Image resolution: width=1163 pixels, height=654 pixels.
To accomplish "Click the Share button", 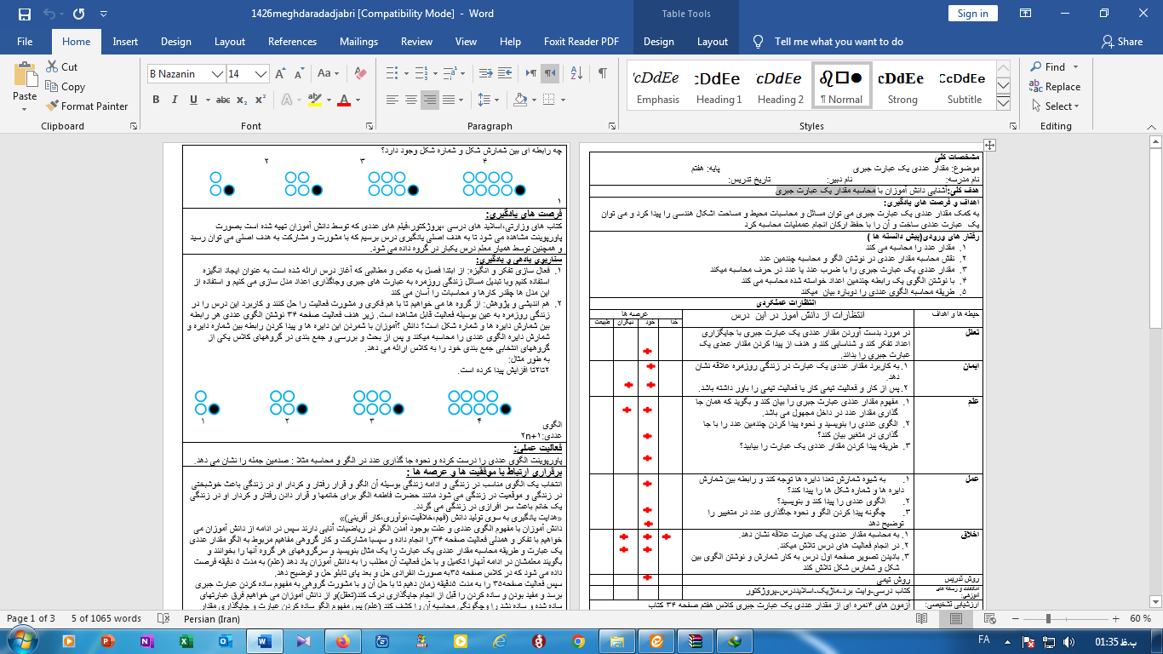I will click(1122, 42).
